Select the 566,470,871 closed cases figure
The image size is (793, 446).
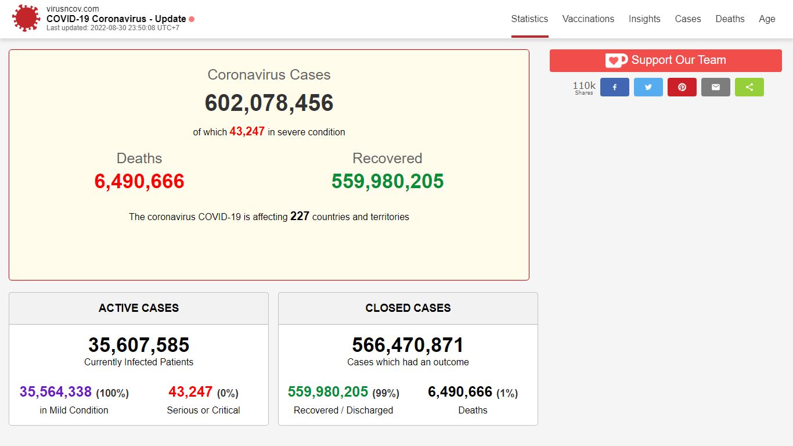[x=408, y=345]
